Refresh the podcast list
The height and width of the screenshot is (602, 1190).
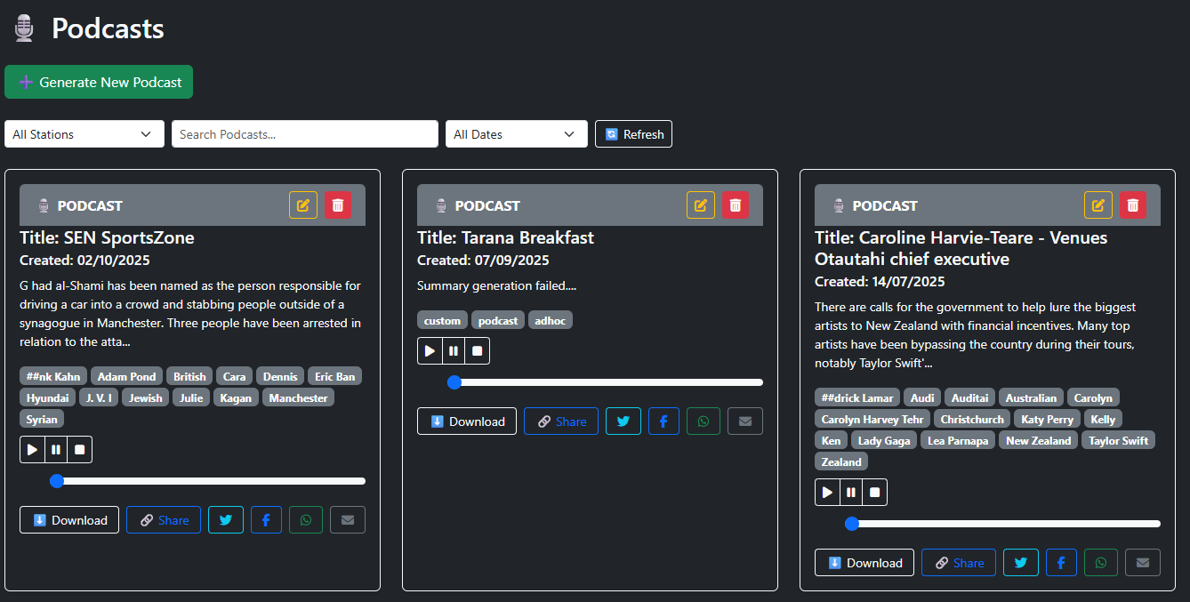pyautogui.click(x=633, y=134)
